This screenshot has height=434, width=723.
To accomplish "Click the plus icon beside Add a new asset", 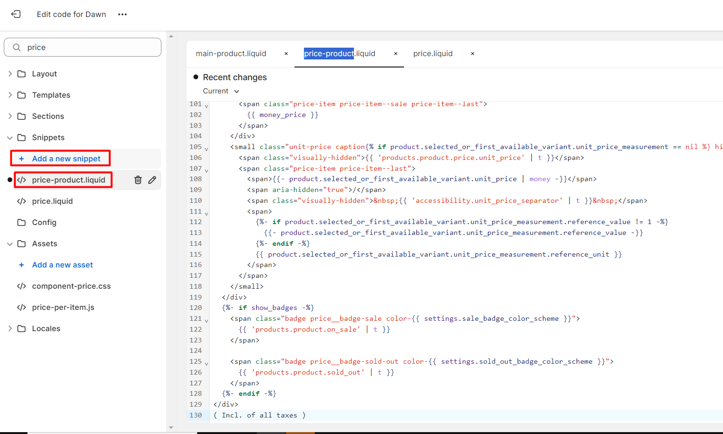I will tap(21, 265).
